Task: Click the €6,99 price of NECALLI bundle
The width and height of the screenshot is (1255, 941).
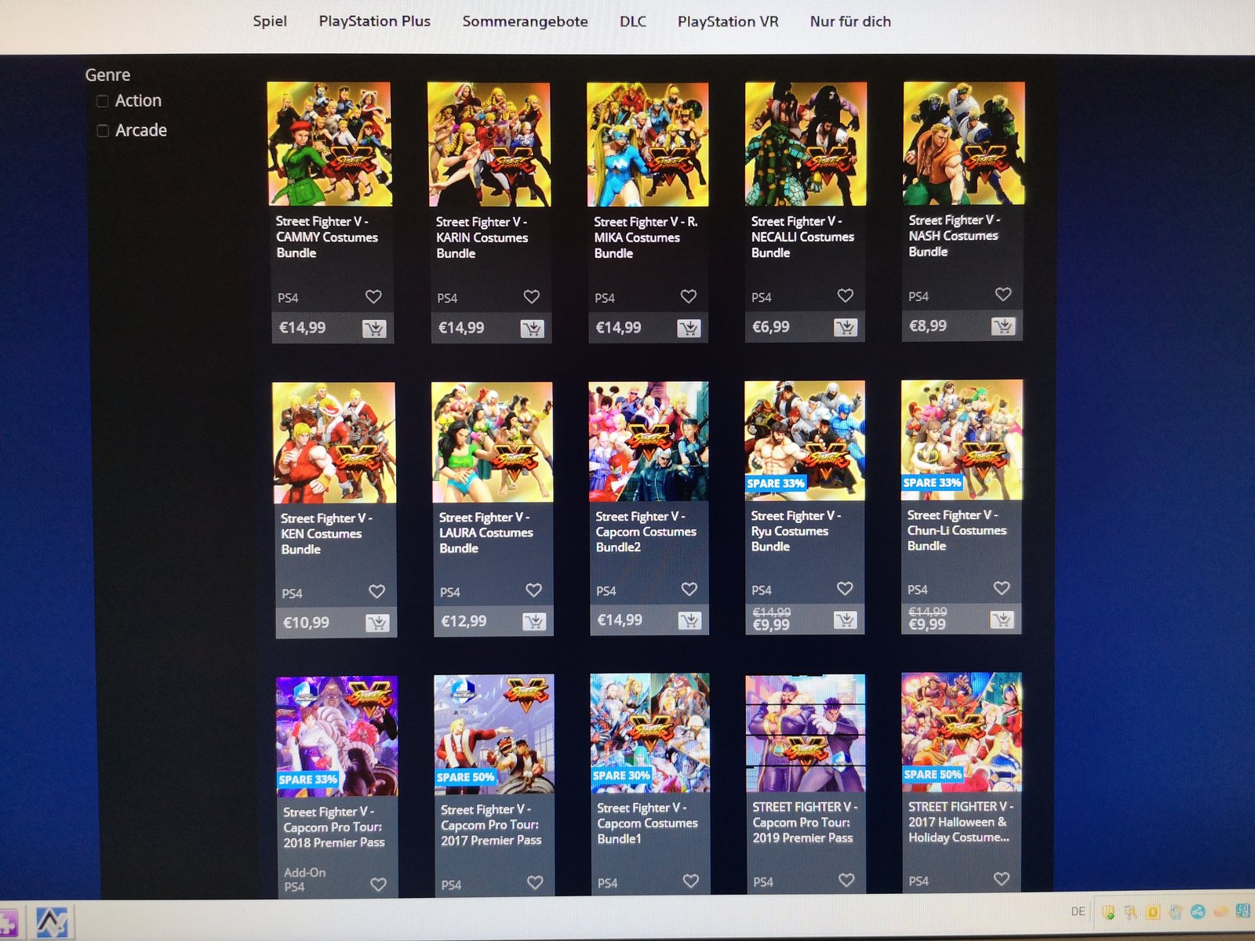Action: [x=771, y=327]
